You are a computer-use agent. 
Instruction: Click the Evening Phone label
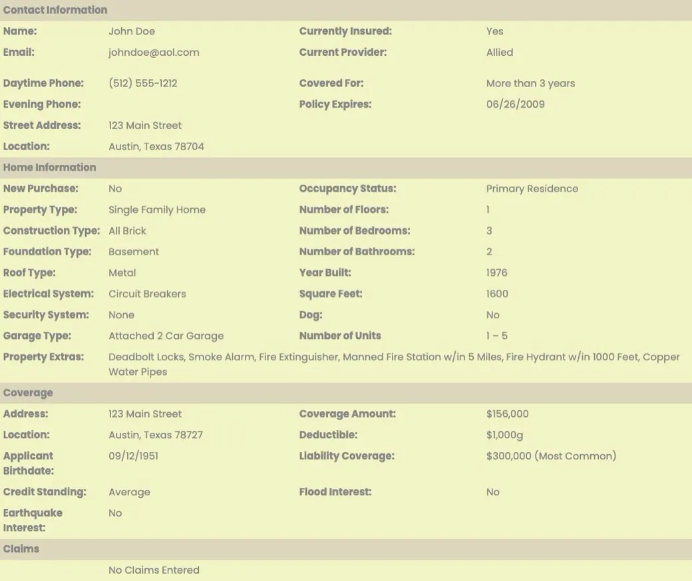[x=42, y=104]
